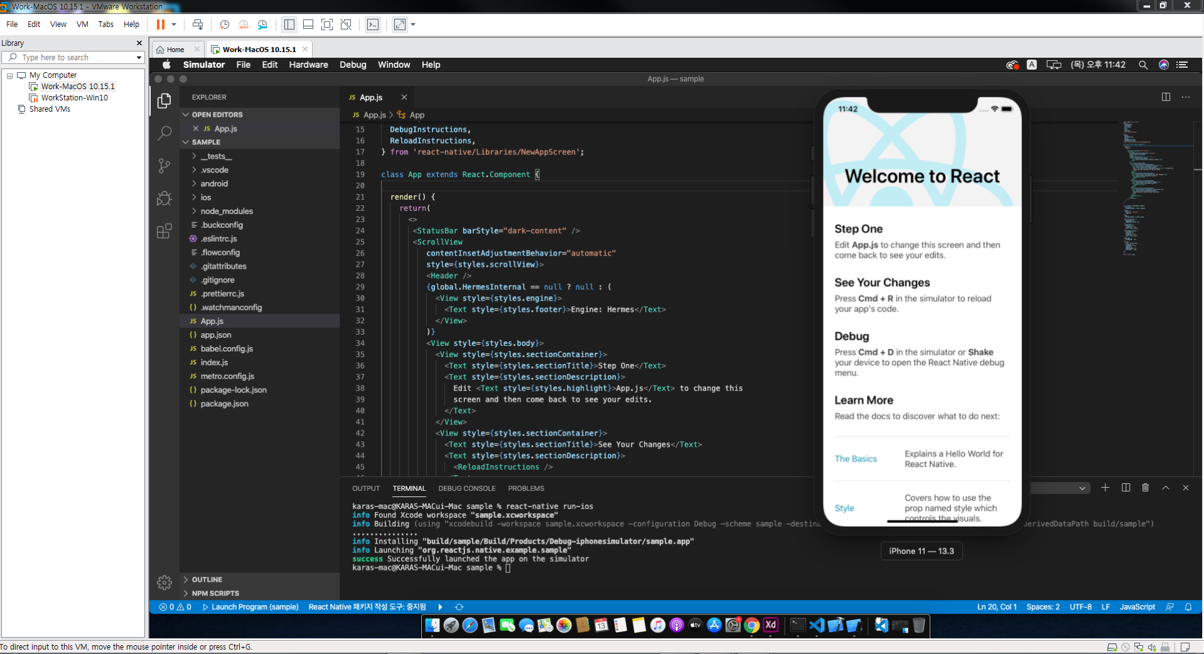Close the terminal panel
Image resolution: width=1204 pixels, height=654 pixels.
tap(1186, 488)
